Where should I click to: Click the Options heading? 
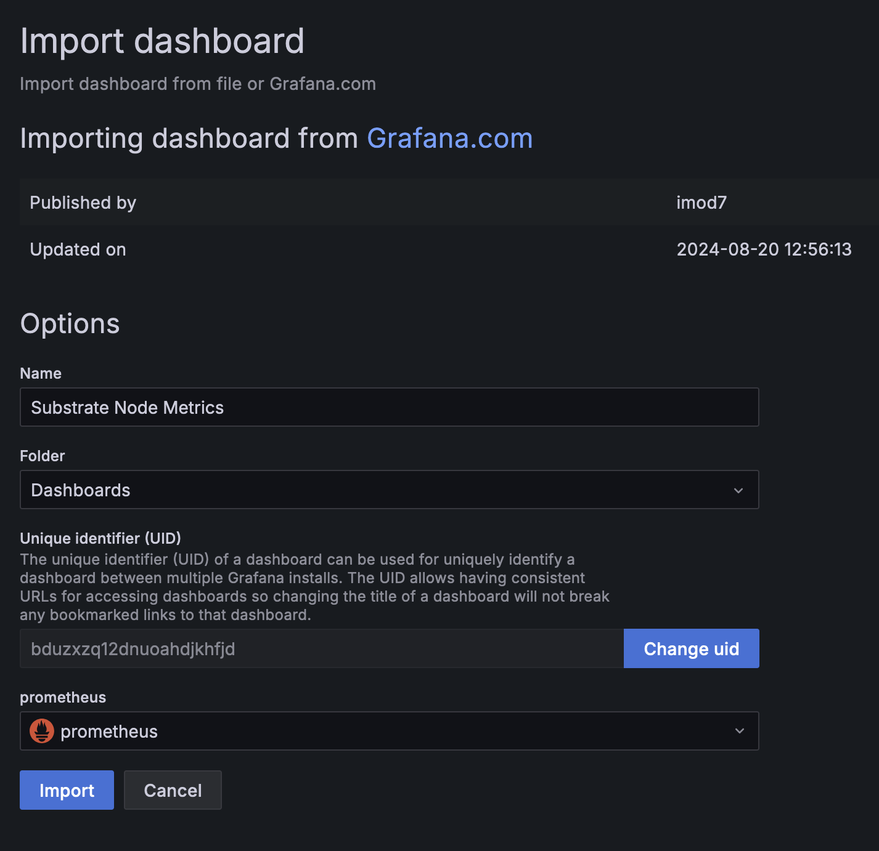70,324
